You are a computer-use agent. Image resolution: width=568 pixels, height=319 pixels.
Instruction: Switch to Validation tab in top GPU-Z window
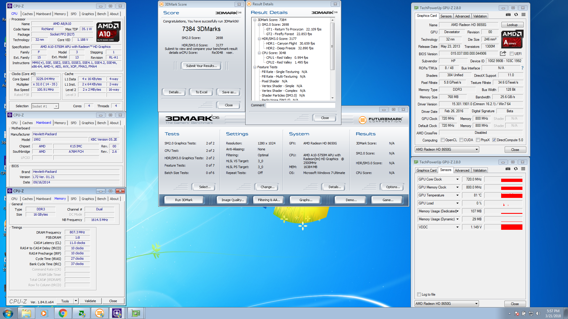click(480, 16)
